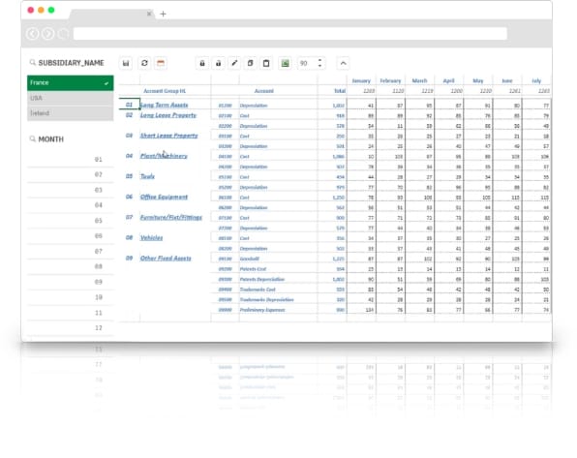Click the refresh data icon

144,63
